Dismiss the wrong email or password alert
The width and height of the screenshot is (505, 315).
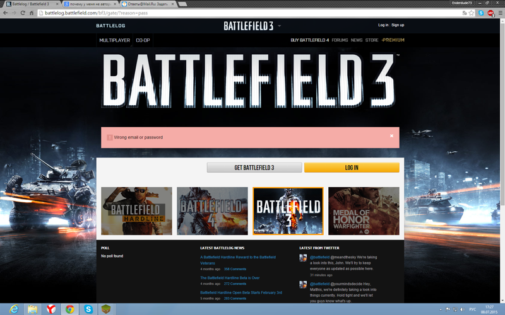(391, 135)
